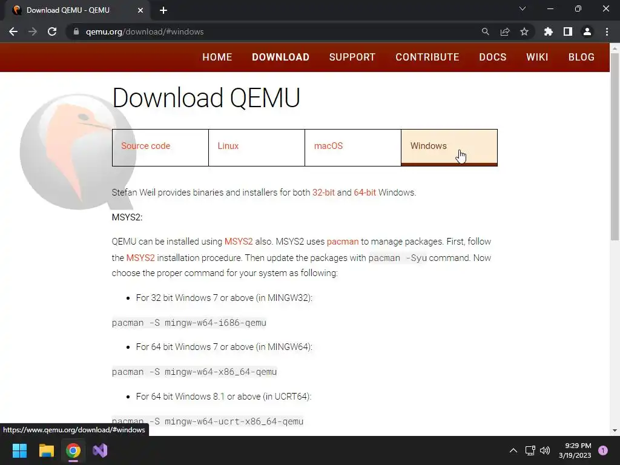The height and width of the screenshot is (465, 620).
Task: Click the scrollbar down arrow
Action: 615,430
